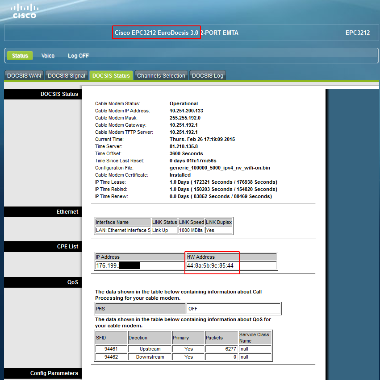Click the Cisco logo
The height and width of the screenshot is (380, 380).
[24, 12]
